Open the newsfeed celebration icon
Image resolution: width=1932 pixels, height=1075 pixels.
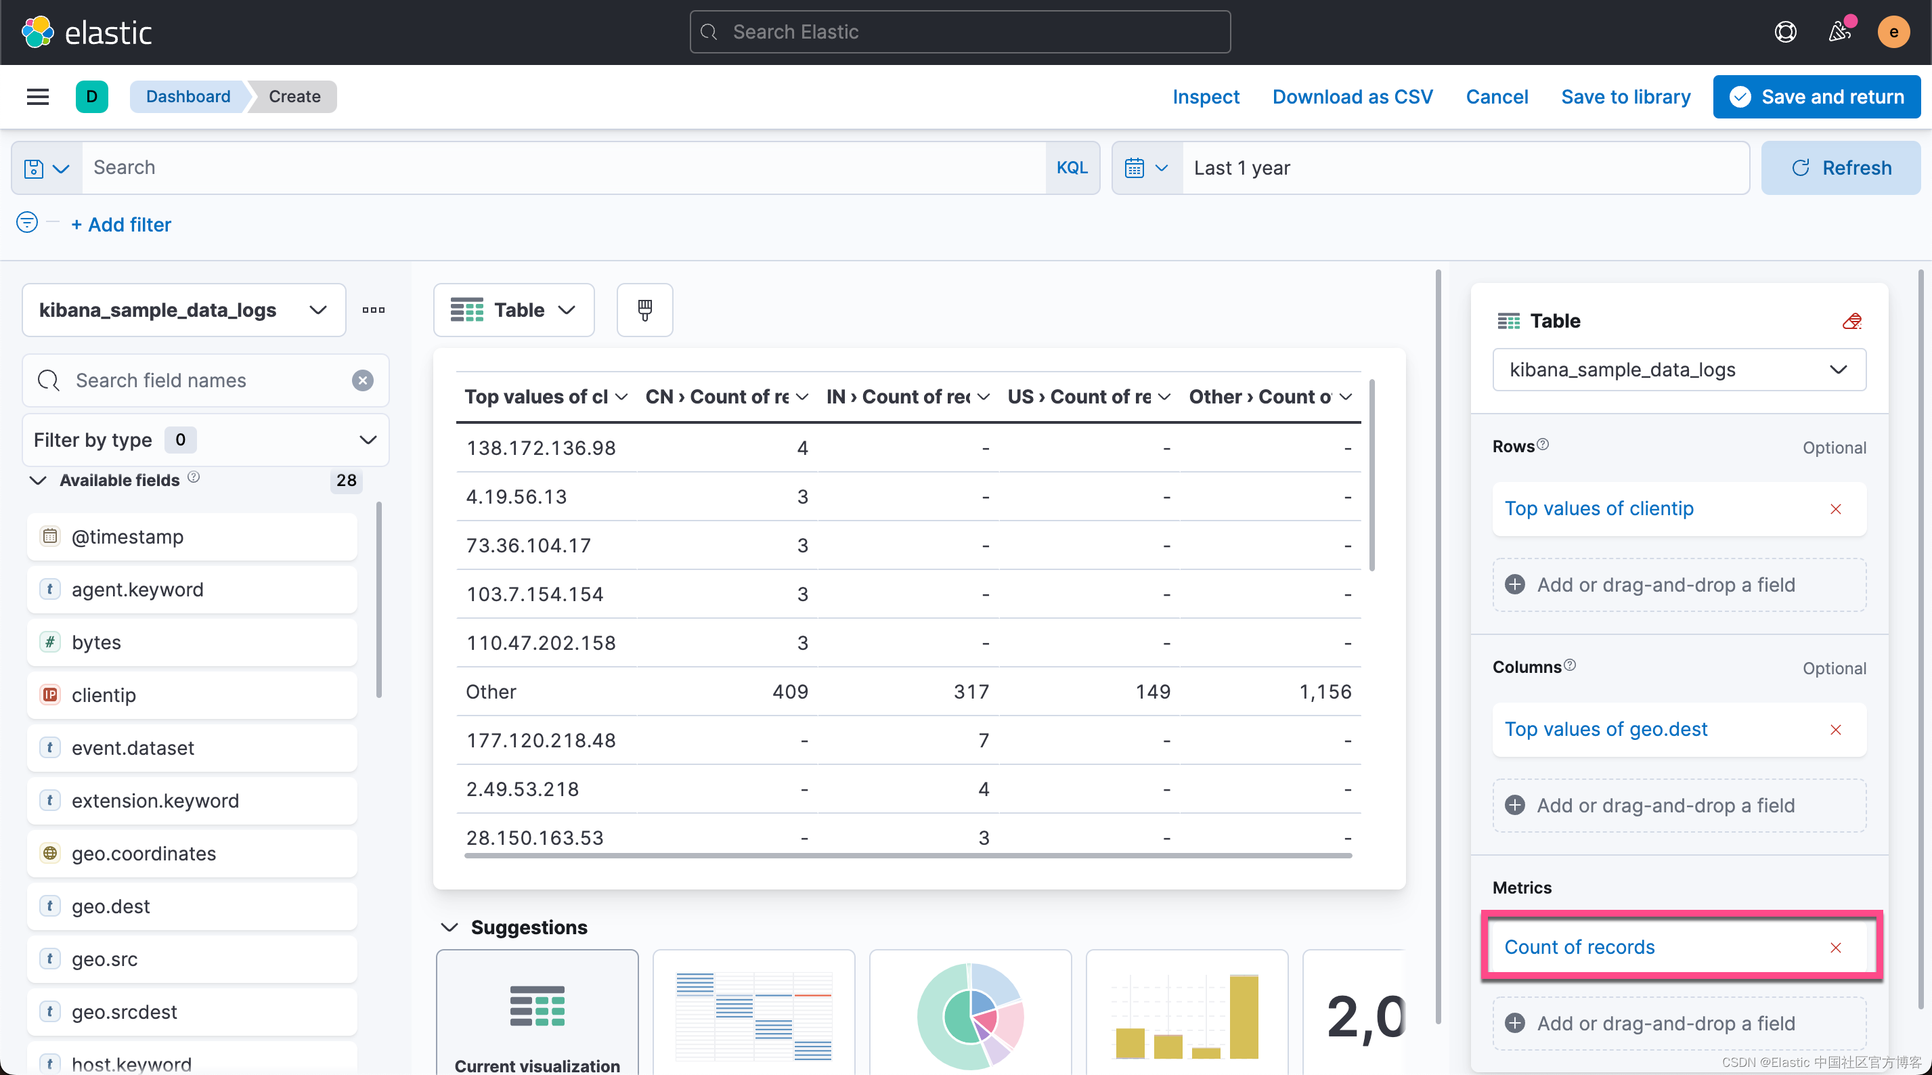[x=1839, y=32]
